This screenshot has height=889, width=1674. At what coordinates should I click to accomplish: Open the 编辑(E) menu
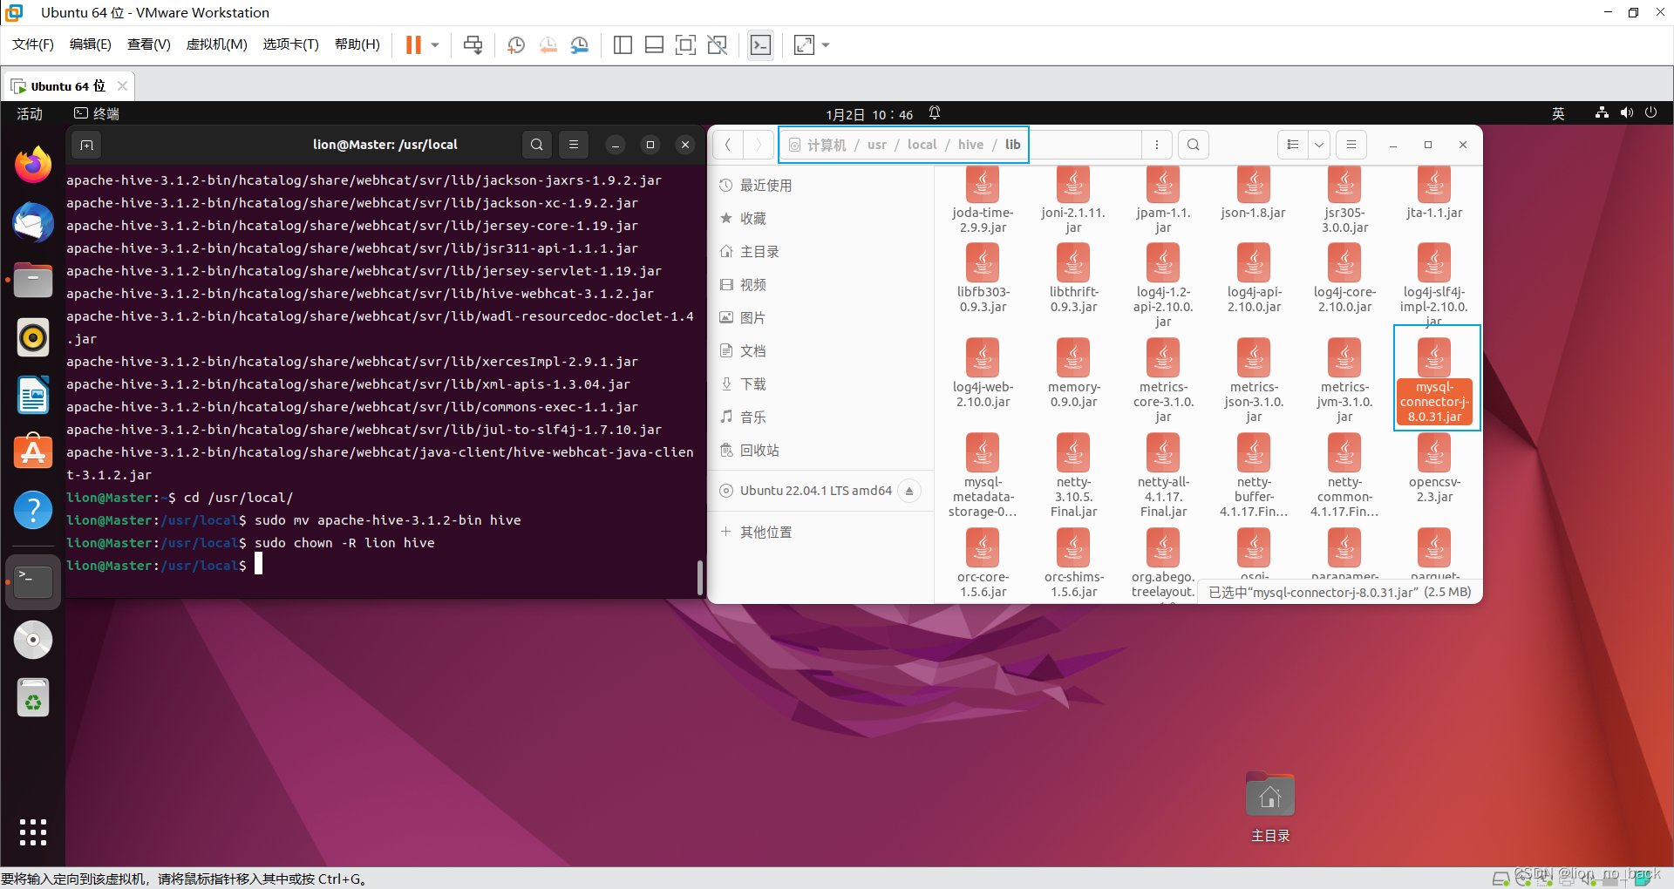click(91, 44)
